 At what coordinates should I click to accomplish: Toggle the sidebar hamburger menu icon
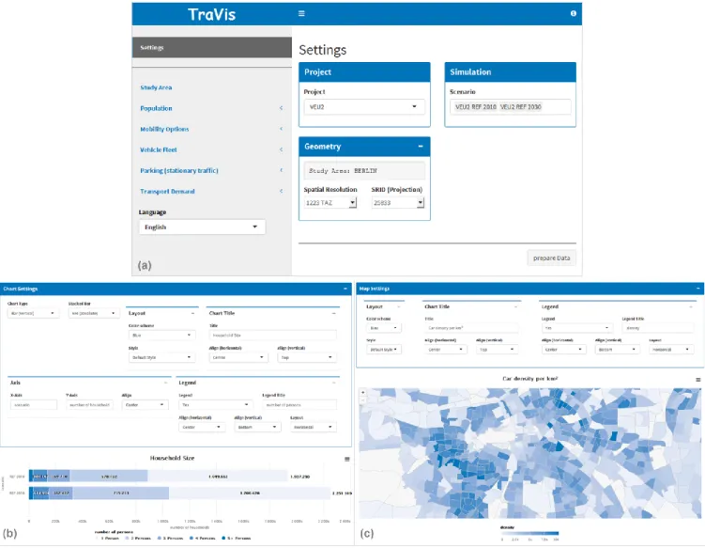coord(301,13)
